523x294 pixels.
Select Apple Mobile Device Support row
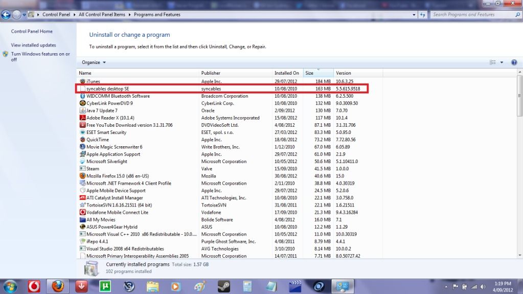[230, 191]
